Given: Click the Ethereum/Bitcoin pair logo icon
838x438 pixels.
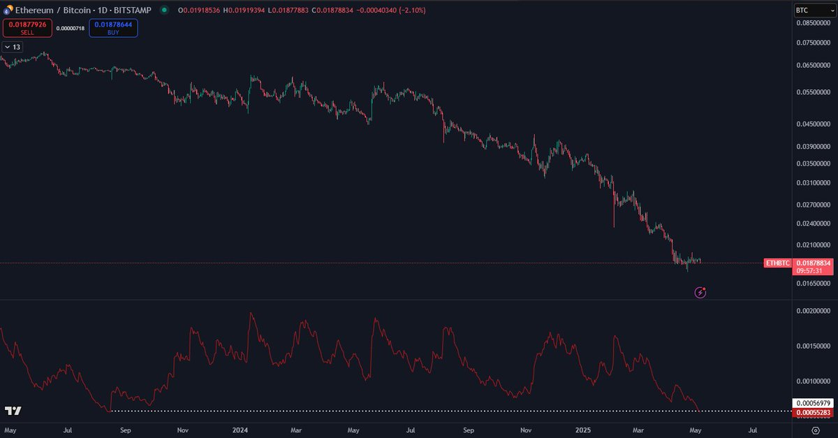Looking at the screenshot, I should 7,11.
